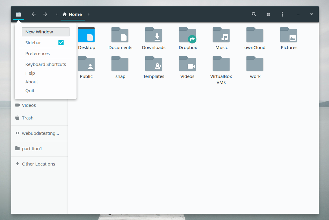The height and width of the screenshot is (220, 329).
Task: Open the ownCloud folder icon
Action: coord(255,35)
